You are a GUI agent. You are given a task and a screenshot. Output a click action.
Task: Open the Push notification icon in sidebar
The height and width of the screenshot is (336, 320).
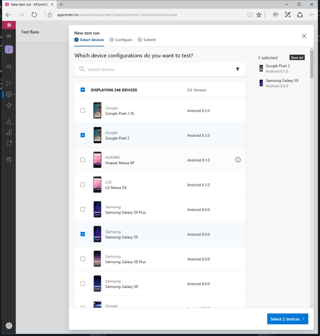pyautogui.click(x=9, y=143)
